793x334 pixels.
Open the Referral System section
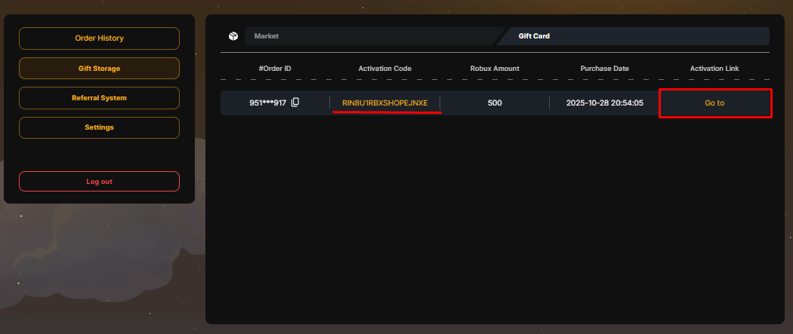click(99, 98)
